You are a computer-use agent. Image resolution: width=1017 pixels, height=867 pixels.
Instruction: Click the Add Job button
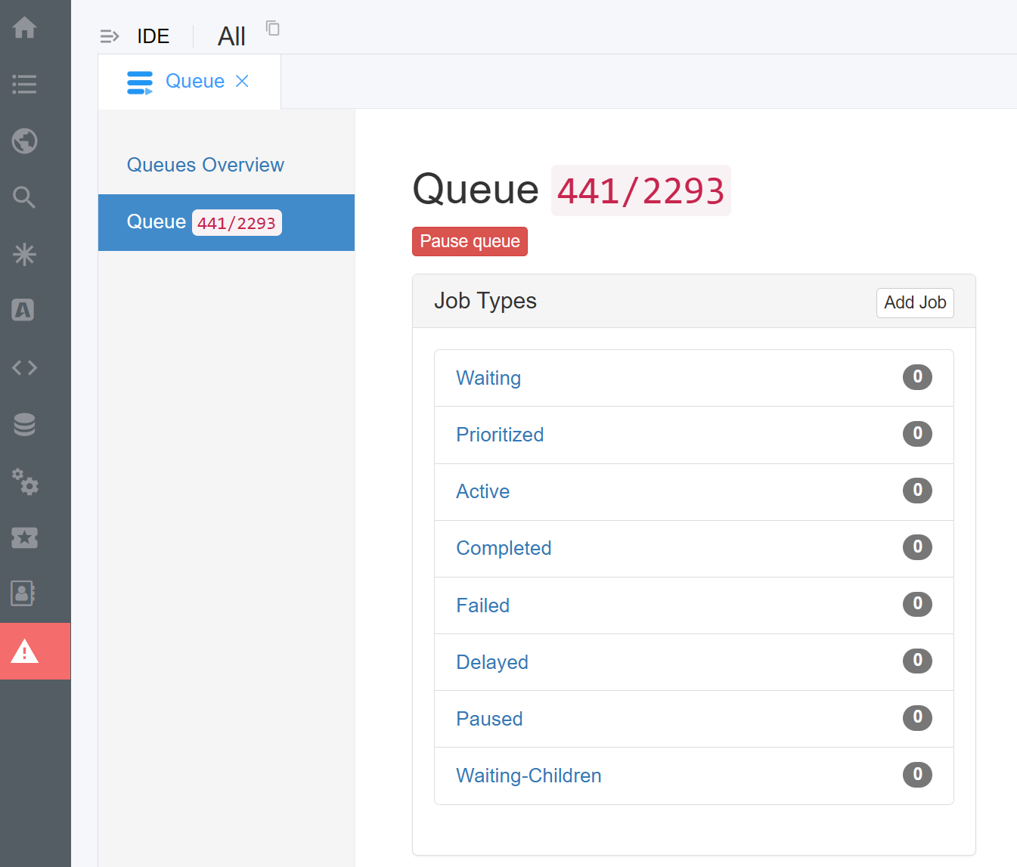914,302
